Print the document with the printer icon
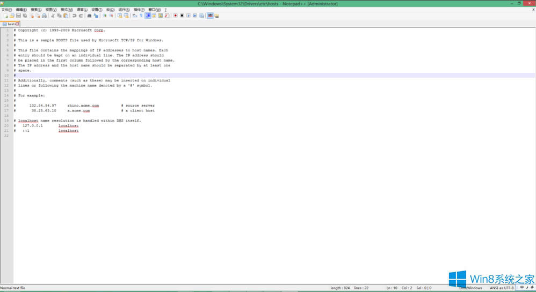This screenshot has width=536, height=292. coord(44,16)
